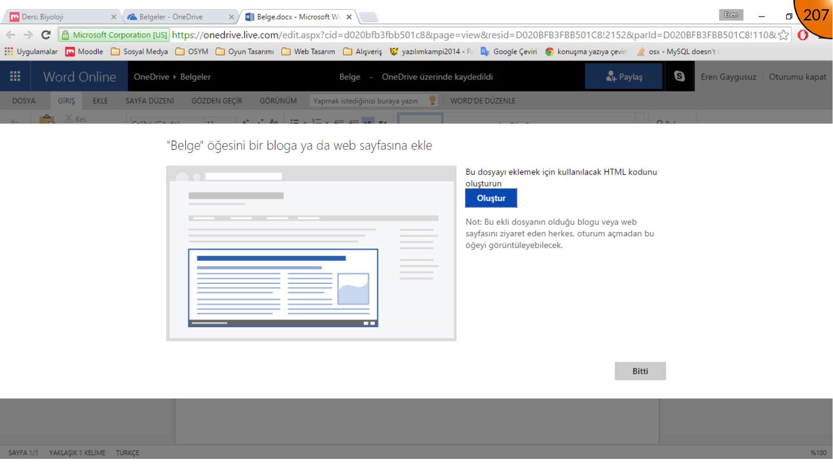Switch to the EKLE tab
The width and height of the screenshot is (833, 468).
pyautogui.click(x=100, y=101)
